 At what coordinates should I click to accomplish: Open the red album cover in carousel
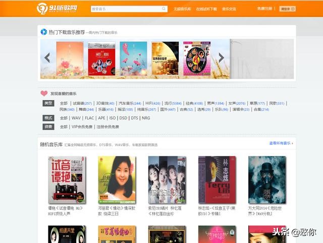pos(101,58)
